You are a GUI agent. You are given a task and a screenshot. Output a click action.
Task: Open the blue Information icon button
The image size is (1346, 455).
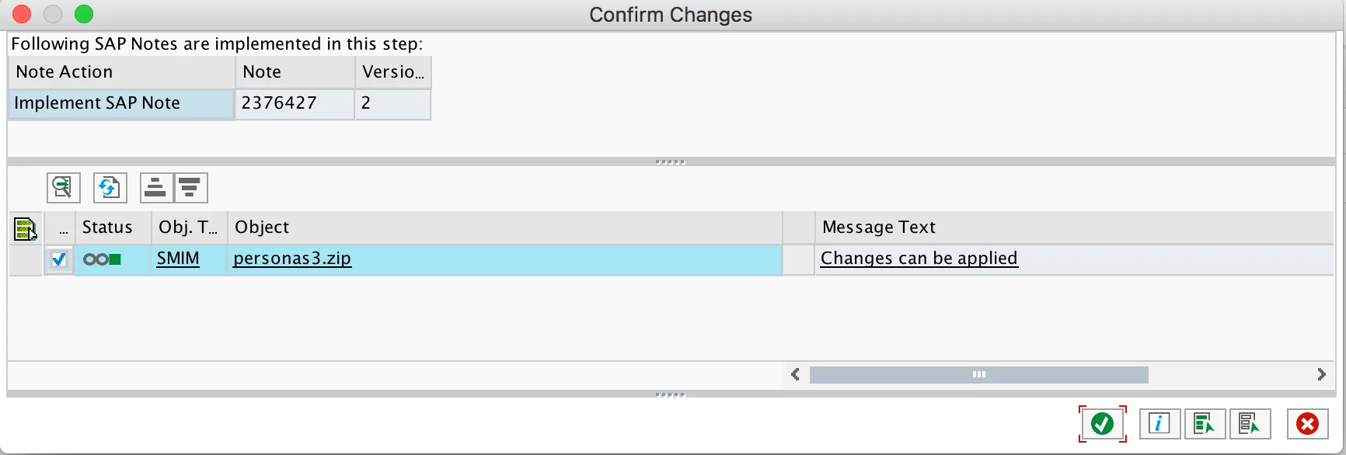pos(1159,424)
